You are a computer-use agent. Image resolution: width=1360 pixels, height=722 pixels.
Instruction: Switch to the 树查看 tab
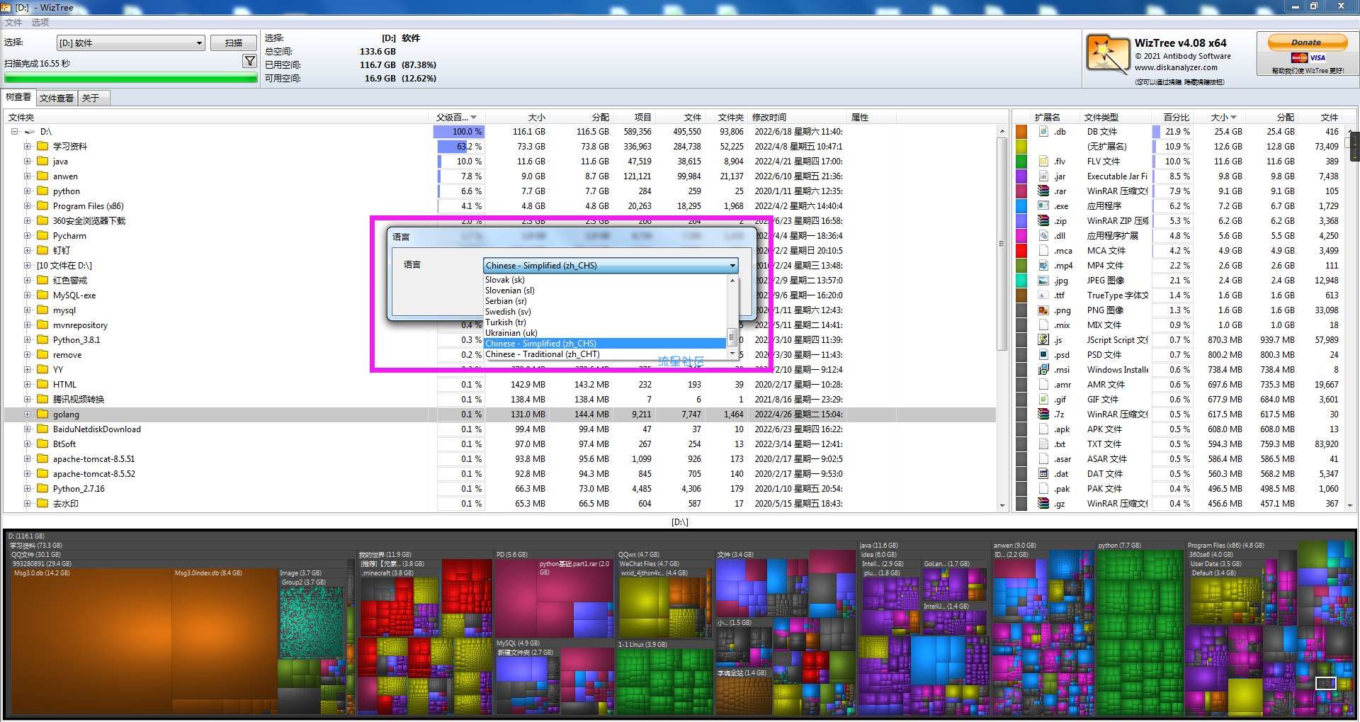point(18,97)
